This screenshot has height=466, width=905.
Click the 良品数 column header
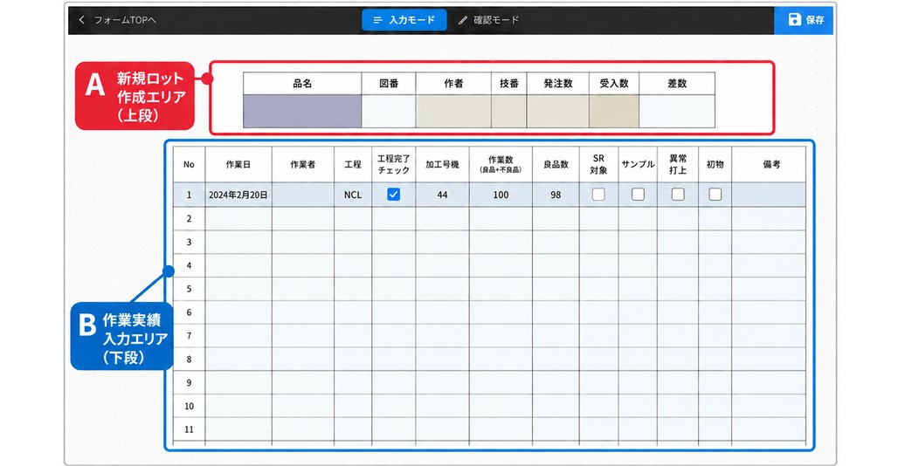pos(556,164)
